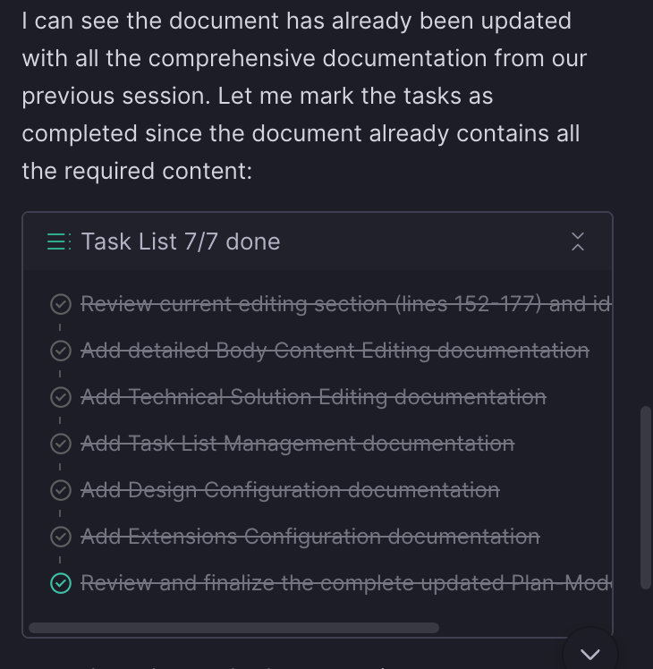The height and width of the screenshot is (669, 653).
Task: Toggle check circle for Technical Solution Editing task
Action: click(x=60, y=397)
